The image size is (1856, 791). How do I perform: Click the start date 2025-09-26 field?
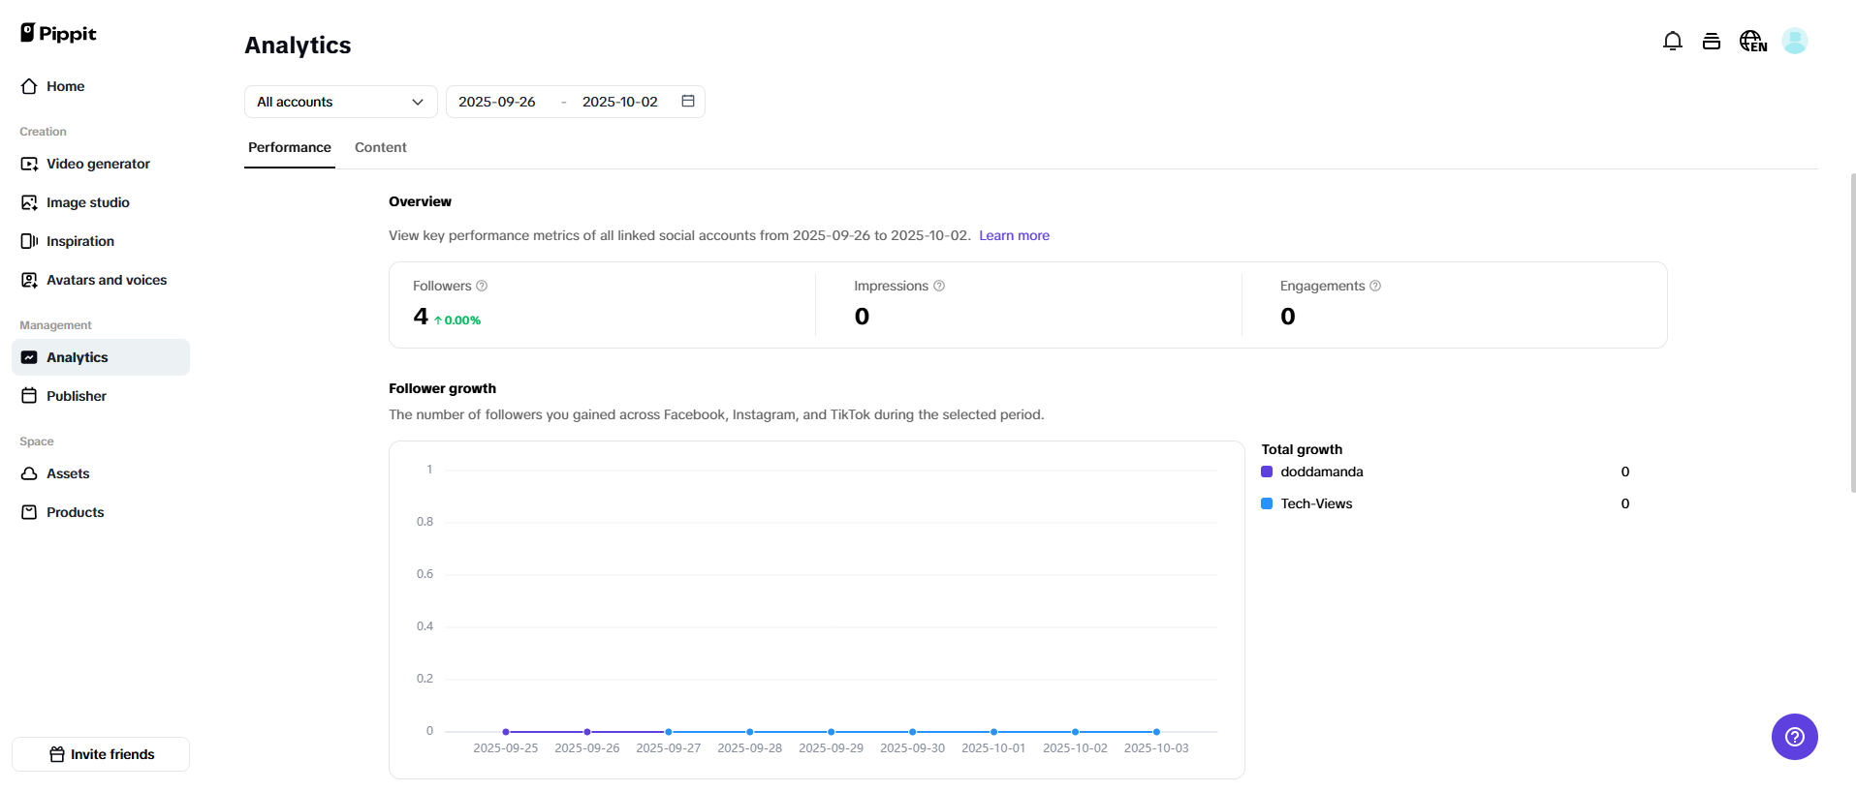497,102
